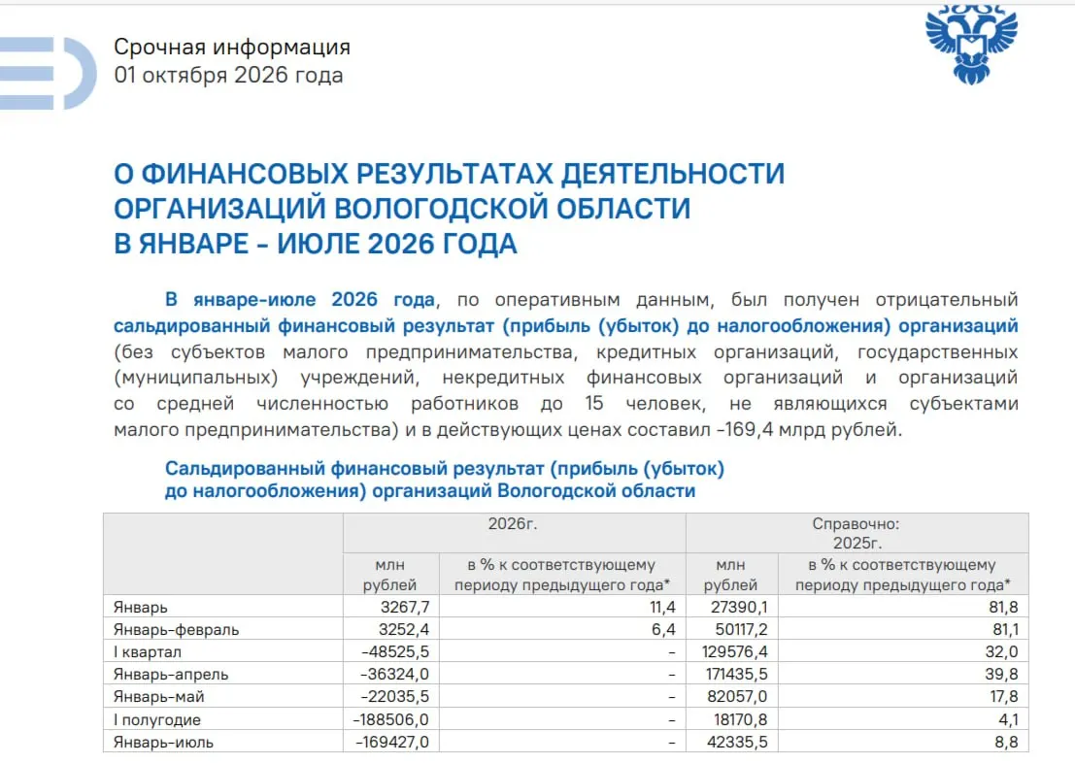This screenshot has width=1075, height=763.
Task: Click the percentage cell '4,1'
Action: tap(1009, 720)
